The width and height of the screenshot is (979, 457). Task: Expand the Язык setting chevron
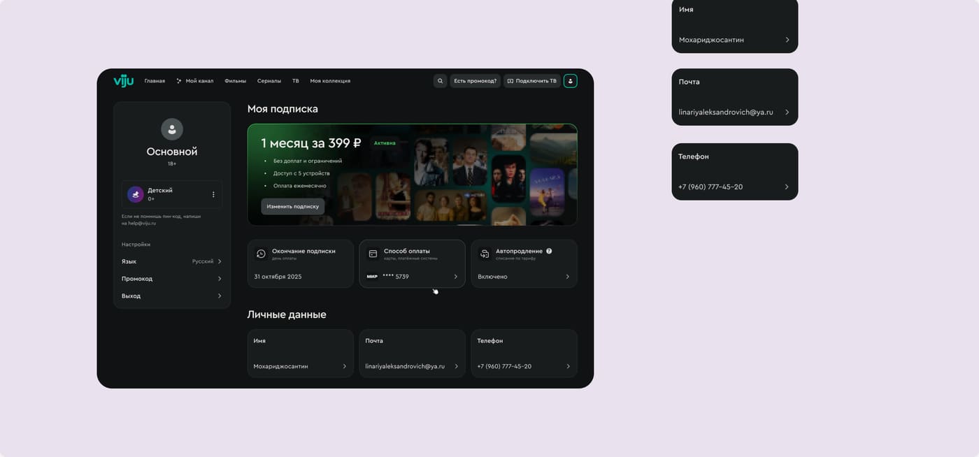(x=220, y=261)
